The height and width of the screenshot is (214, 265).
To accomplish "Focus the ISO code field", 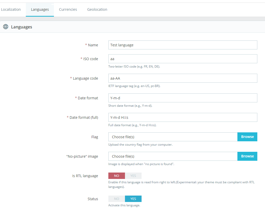I will pos(183,59).
